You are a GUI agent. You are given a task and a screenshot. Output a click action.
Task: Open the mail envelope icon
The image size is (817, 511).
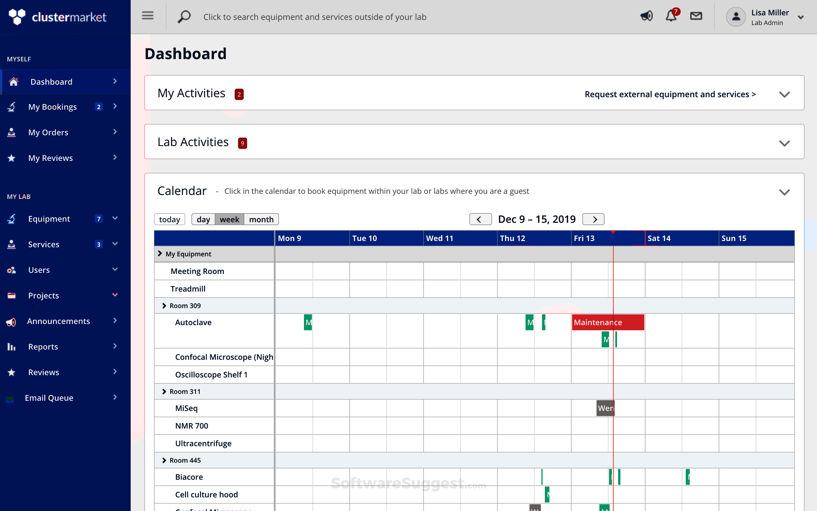(x=696, y=16)
